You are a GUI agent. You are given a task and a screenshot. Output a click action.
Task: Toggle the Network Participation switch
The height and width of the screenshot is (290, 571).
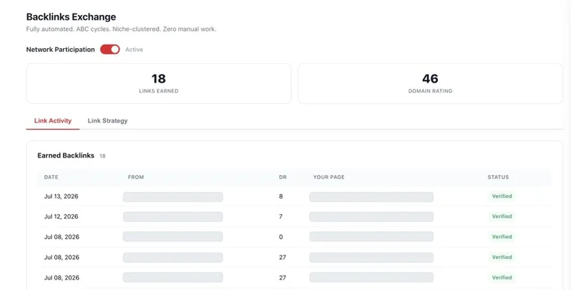click(x=110, y=50)
